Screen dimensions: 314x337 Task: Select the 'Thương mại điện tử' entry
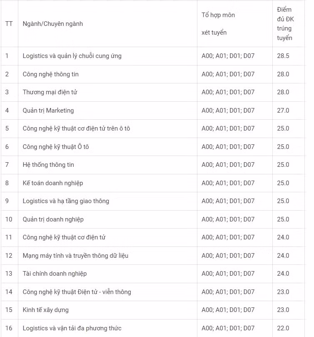point(50,92)
